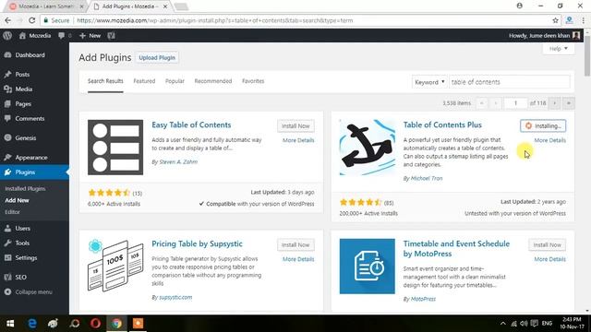Image resolution: width=591 pixels, height=332 pixels.
Task: Install Easy Table of Contents plugin
Action: (x=295, y=126)
